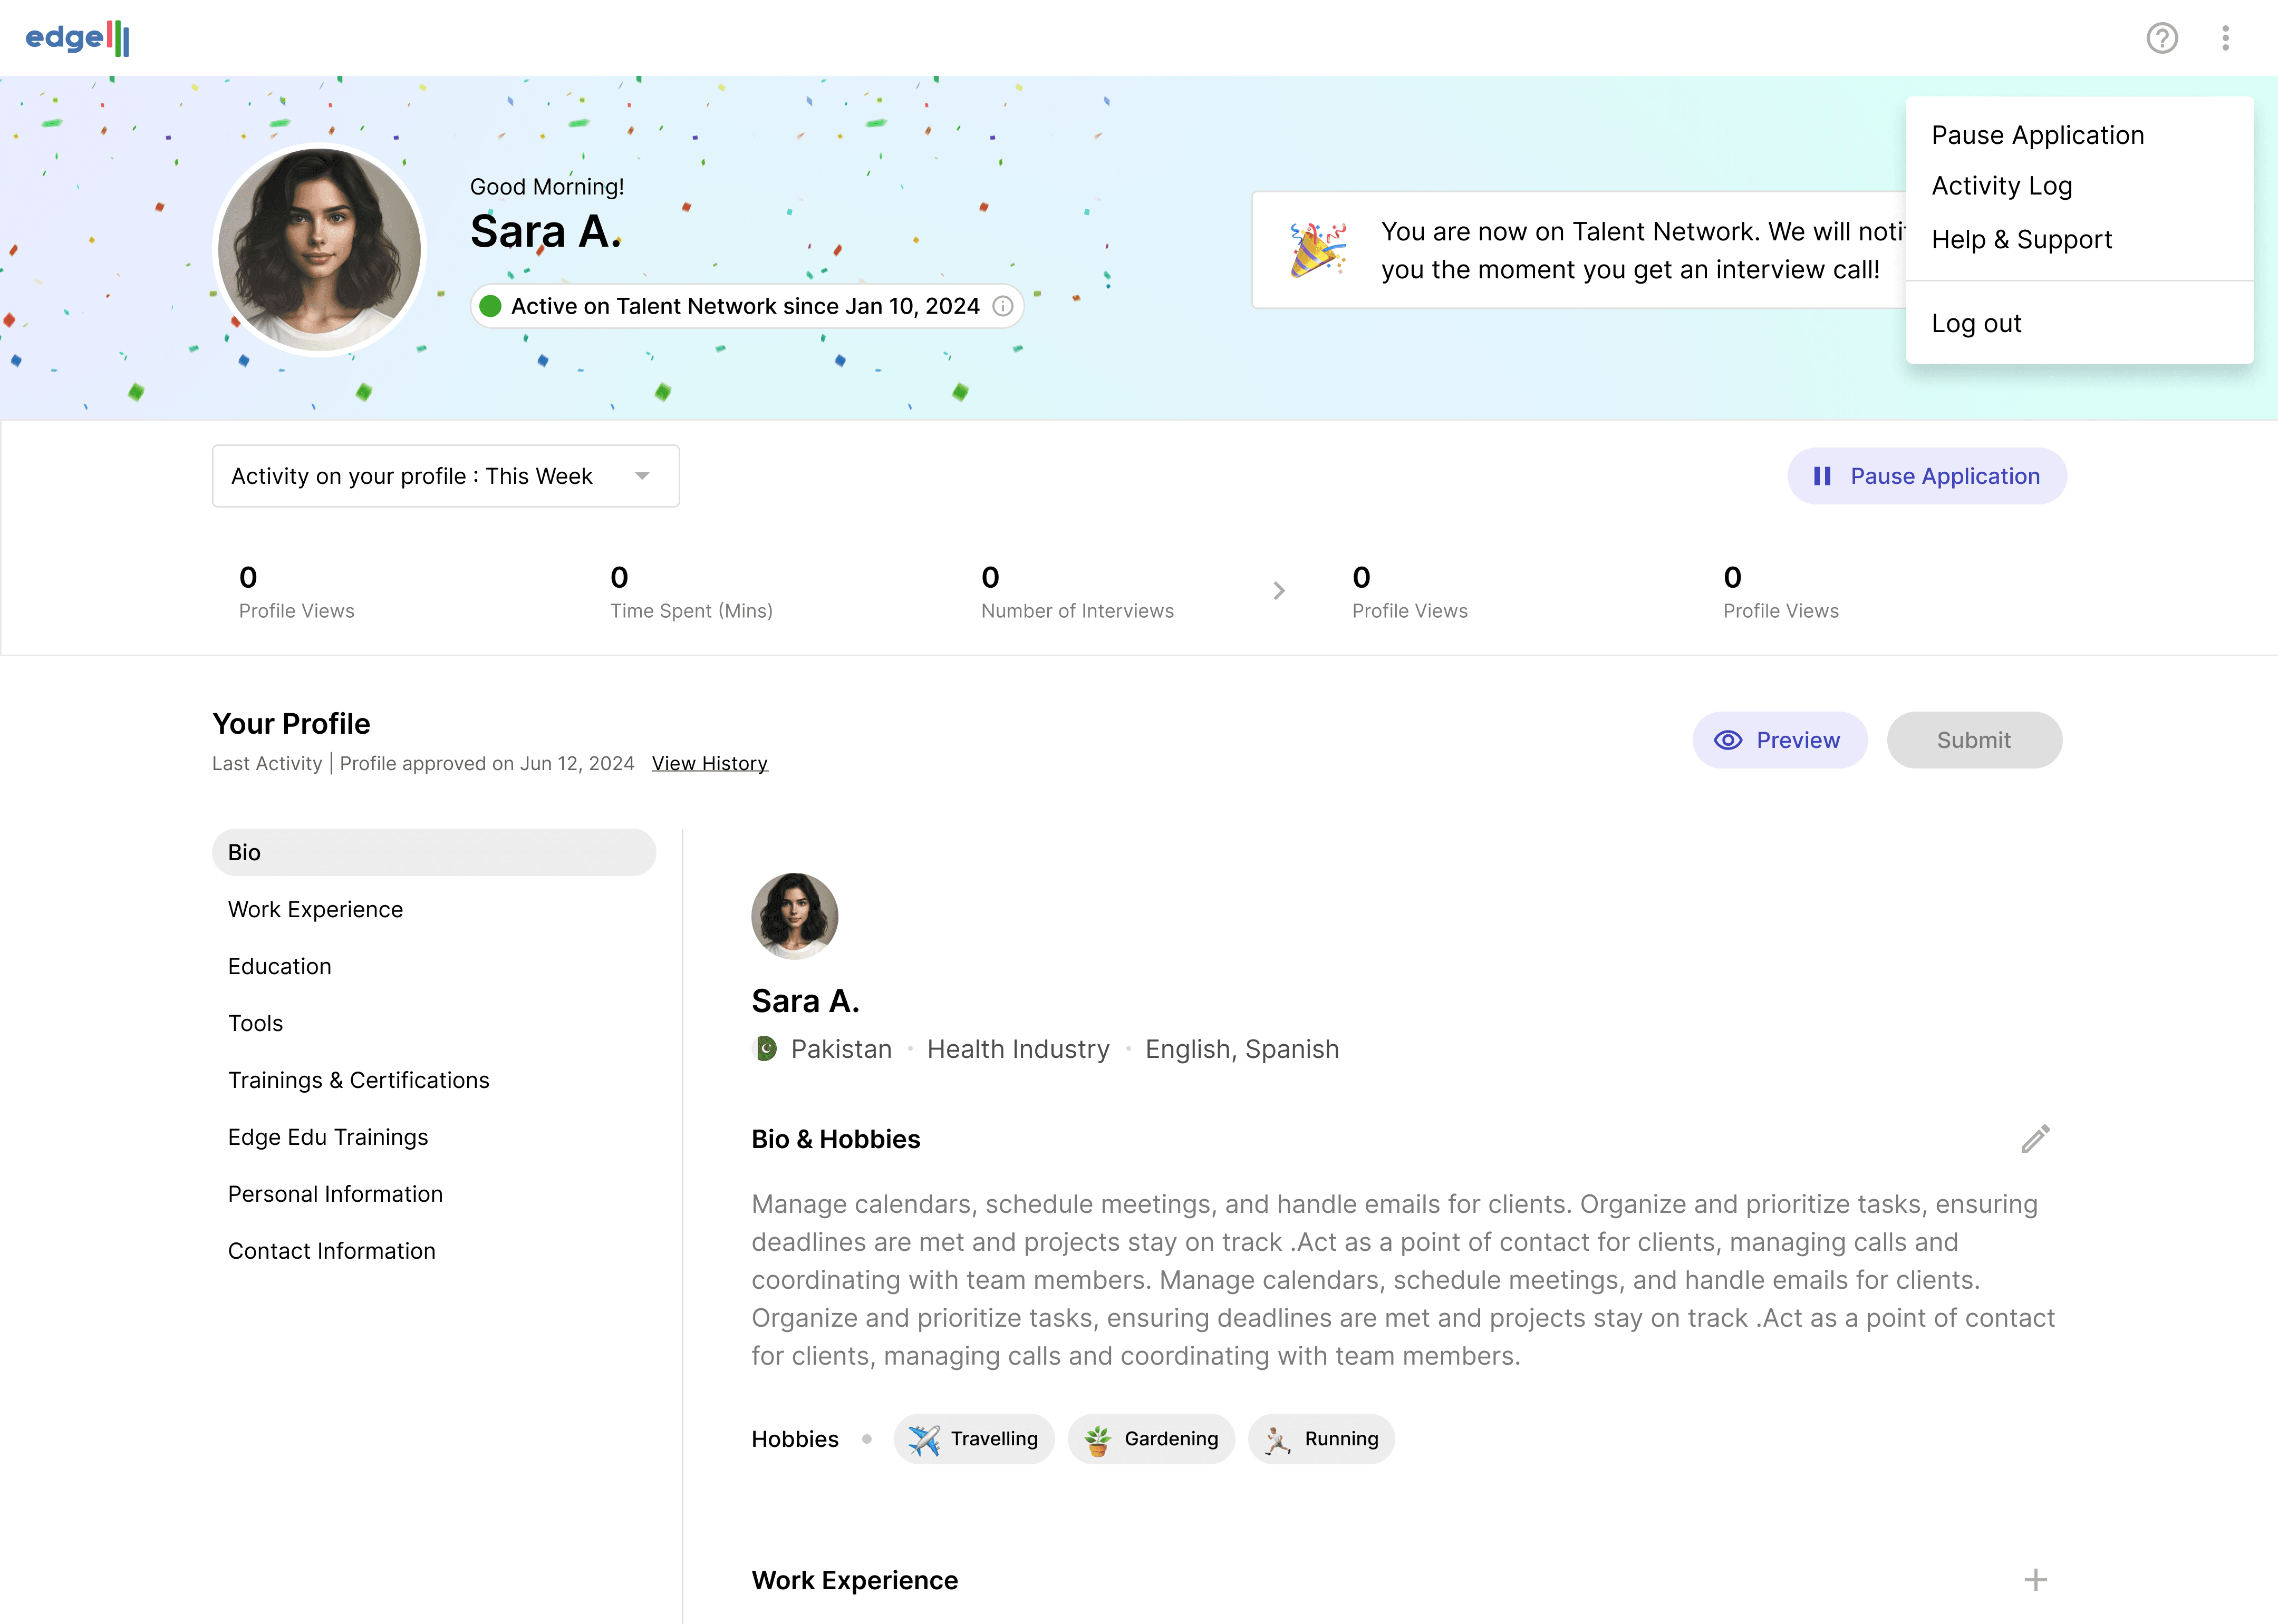
Task: Edit Bio & Hobbies with pencil icon
Action: [x=2035, y=1139]
